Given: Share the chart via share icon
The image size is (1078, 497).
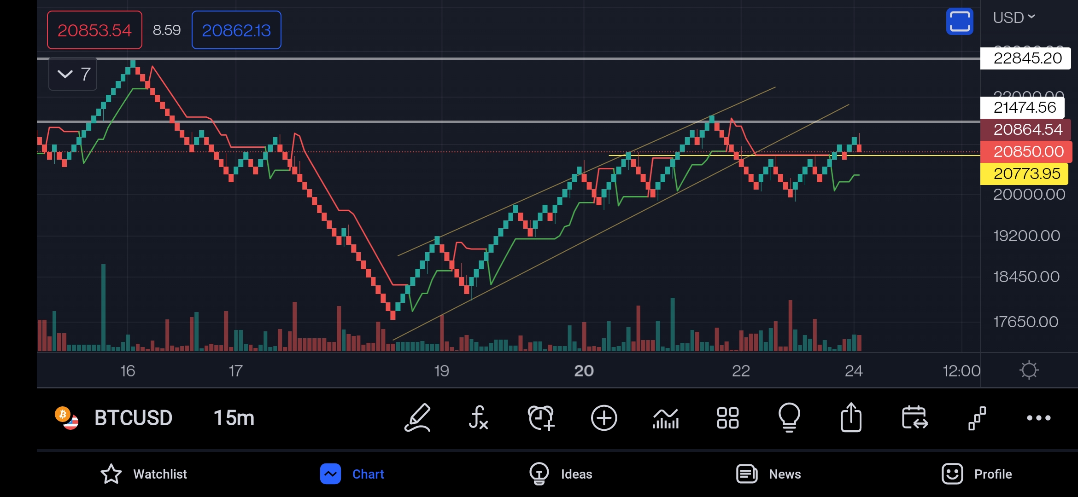Looking at the screenshot, I should click(x=851, y=418).
